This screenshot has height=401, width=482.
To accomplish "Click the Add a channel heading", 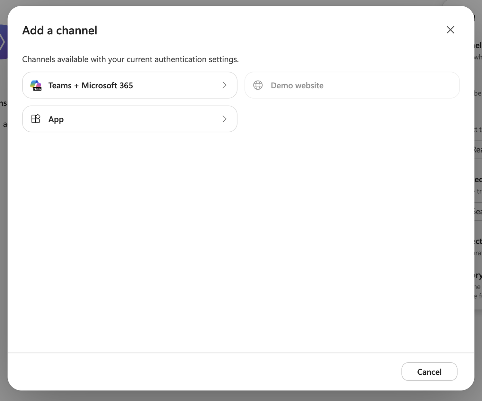I will 60,31.
